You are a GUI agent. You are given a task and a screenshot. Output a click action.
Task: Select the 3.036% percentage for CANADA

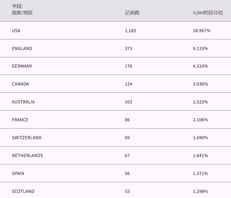click(x=200, y=84)
